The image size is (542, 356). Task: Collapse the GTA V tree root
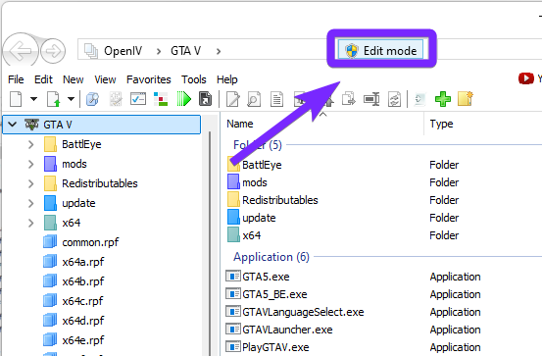tap(13, 125)
